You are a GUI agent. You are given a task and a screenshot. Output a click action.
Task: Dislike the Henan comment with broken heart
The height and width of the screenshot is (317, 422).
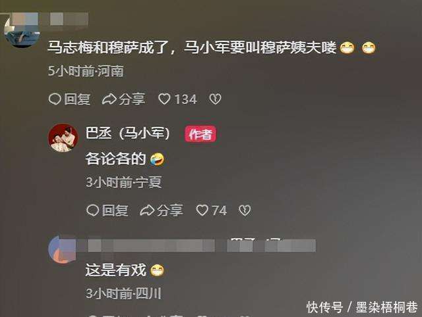pos(216,99)
